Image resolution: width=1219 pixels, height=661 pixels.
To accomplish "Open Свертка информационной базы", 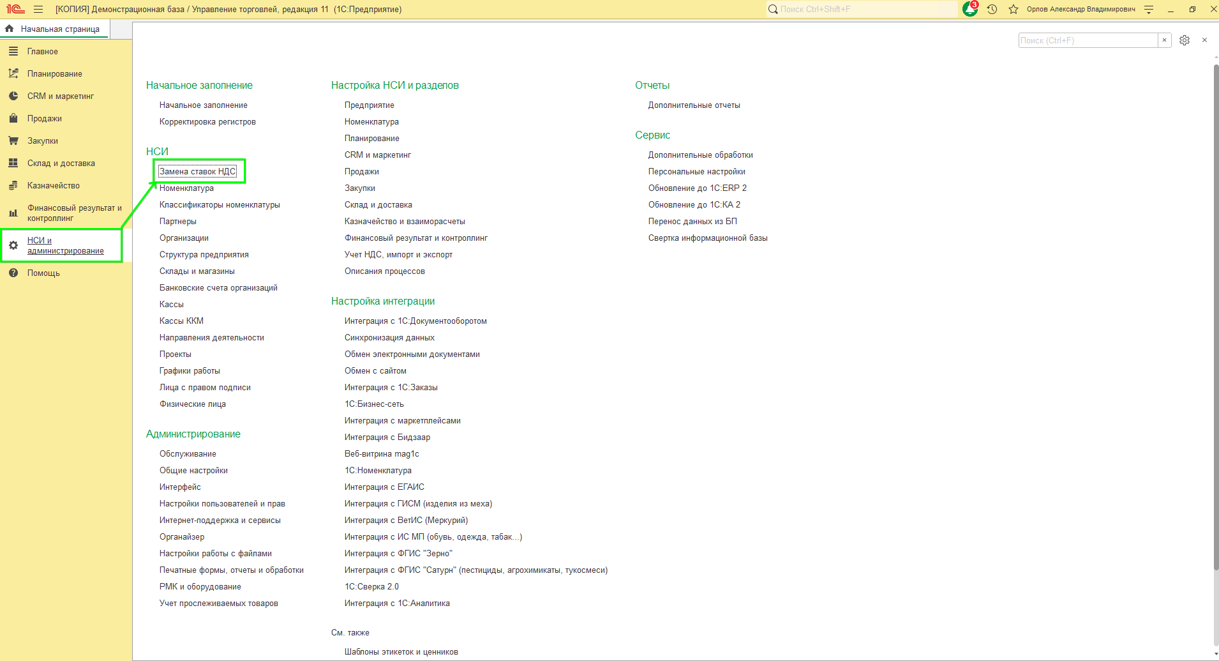I will pyautogui.click(x=707, y=238).
